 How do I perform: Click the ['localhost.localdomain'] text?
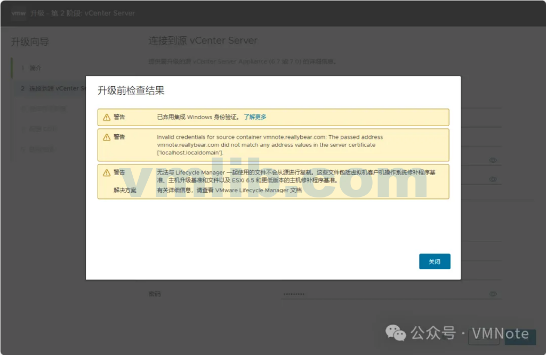click(x=190, y=153)
